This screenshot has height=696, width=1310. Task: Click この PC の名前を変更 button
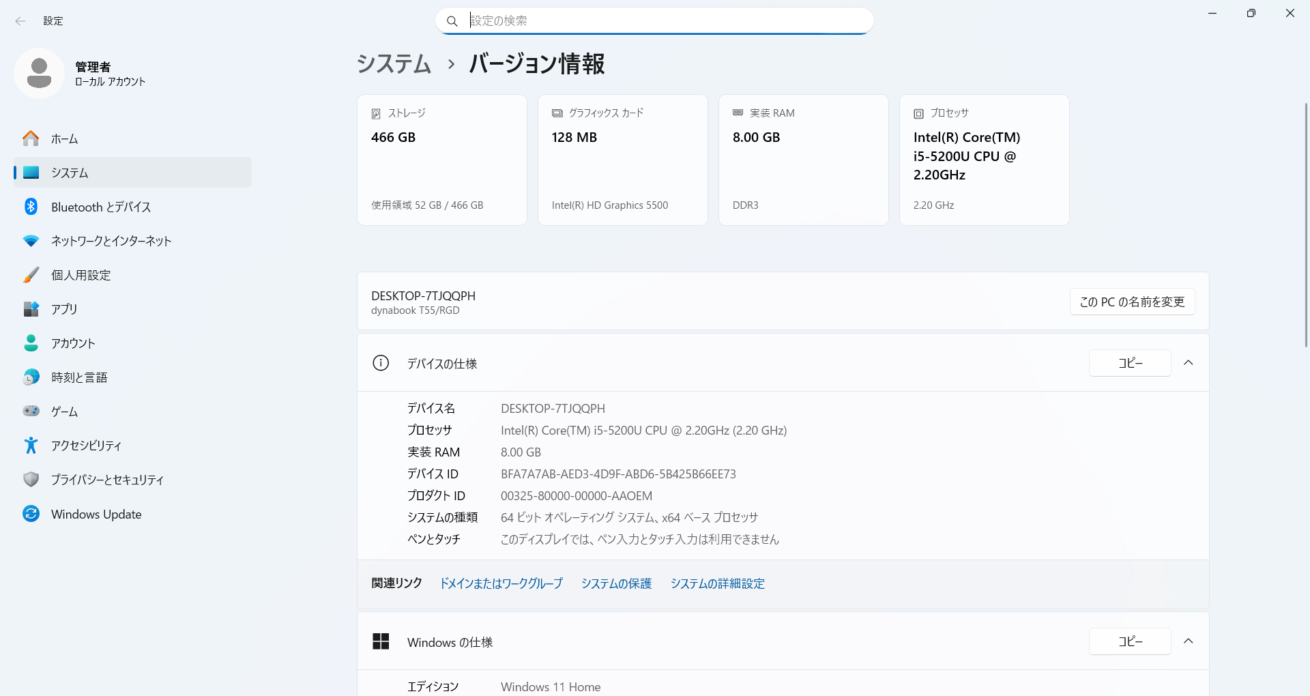click(1132, 302)
